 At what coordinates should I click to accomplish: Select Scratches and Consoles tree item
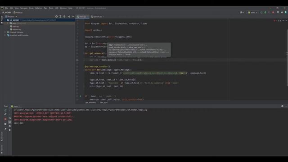(18, 35)
